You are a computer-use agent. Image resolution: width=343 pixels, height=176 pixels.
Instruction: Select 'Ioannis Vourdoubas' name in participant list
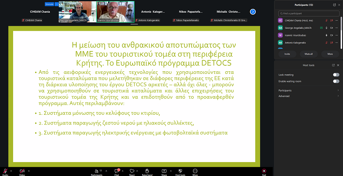pos(295,35)
